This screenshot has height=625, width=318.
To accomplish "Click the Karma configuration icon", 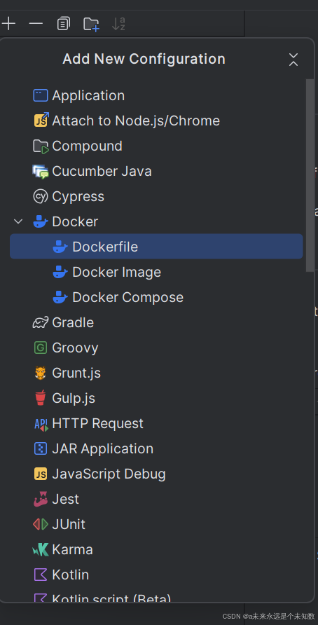I will (41, 549).
